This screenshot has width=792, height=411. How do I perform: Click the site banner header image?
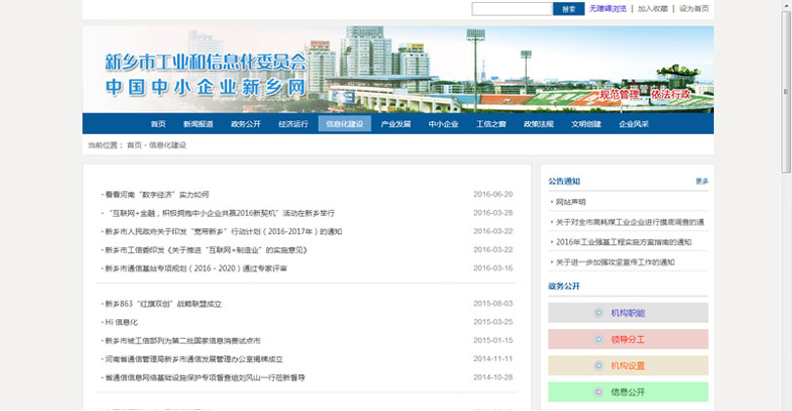click(x=398, y=69)
